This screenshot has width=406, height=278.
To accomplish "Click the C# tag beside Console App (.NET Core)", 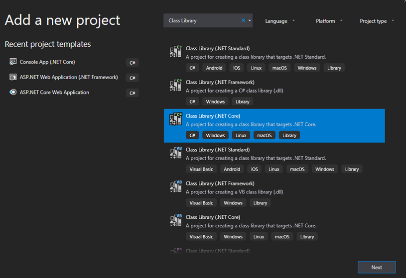I will [x=133, y=63].
